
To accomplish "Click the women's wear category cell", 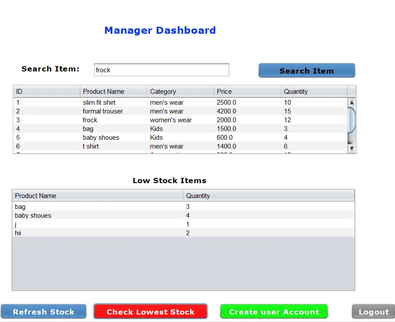I will point(180,120).
